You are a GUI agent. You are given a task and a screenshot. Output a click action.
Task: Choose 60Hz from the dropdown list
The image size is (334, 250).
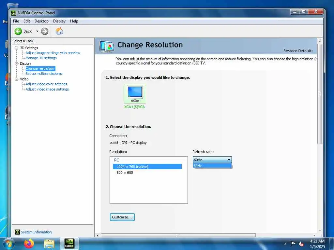(212, 166)
